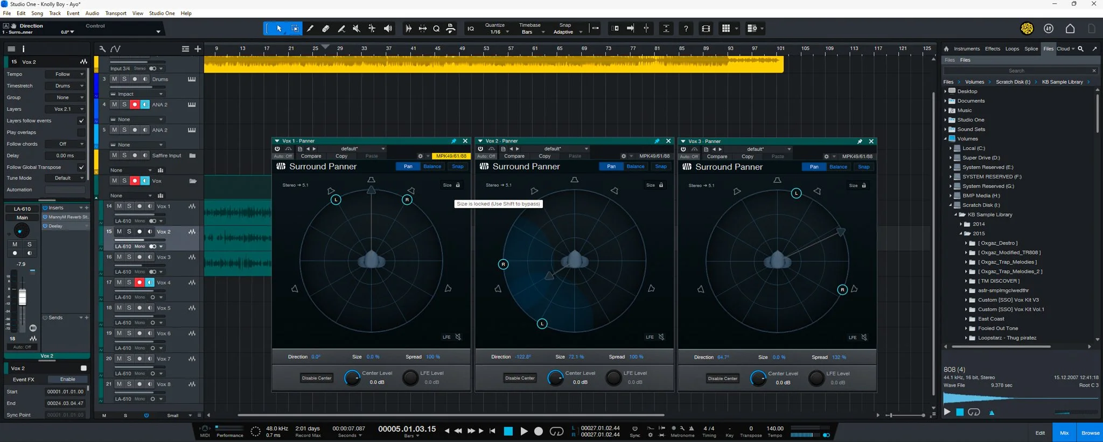Click the Stop transport button

[508, 431]
